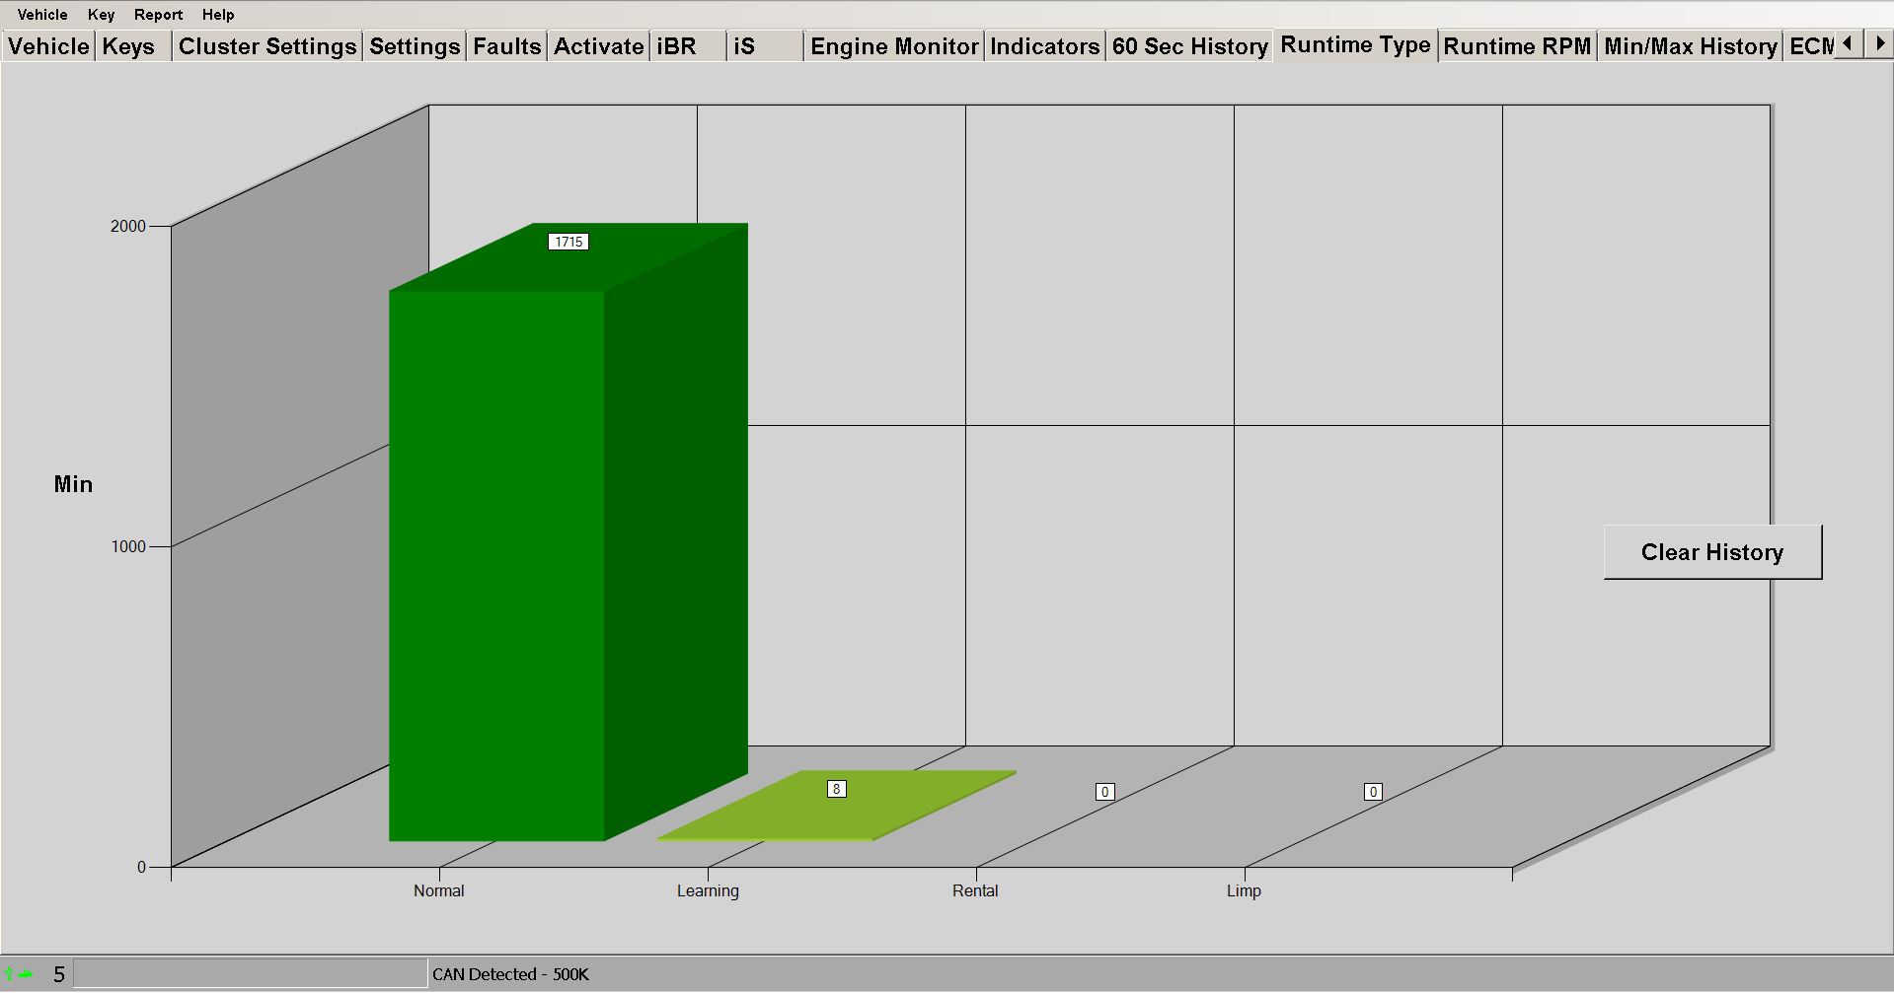Open the 60 Sec History tab

pyautogui.click(x=1189, y=46)
